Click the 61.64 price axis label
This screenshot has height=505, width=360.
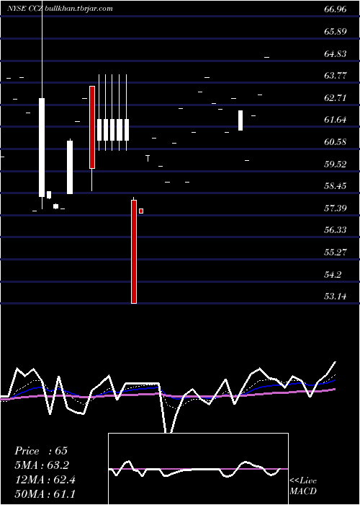pyautogui.click(x=336, y=120)
